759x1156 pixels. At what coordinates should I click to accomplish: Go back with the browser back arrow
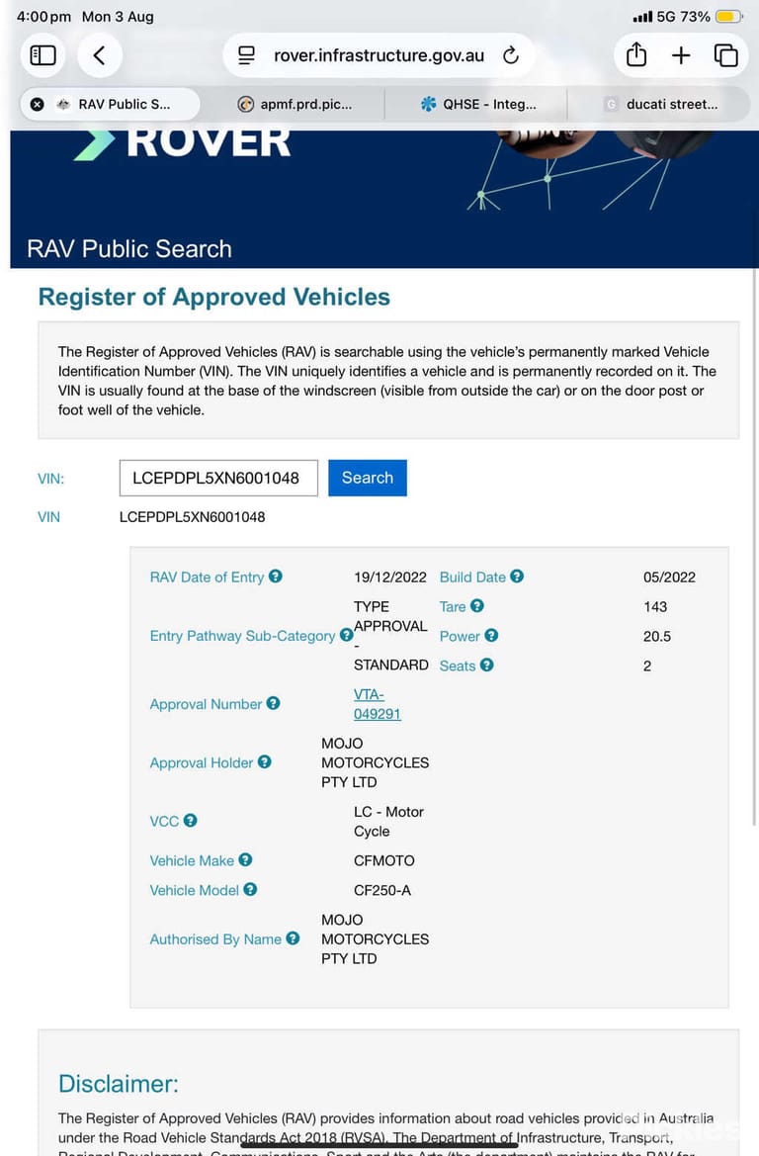(100, 55)
